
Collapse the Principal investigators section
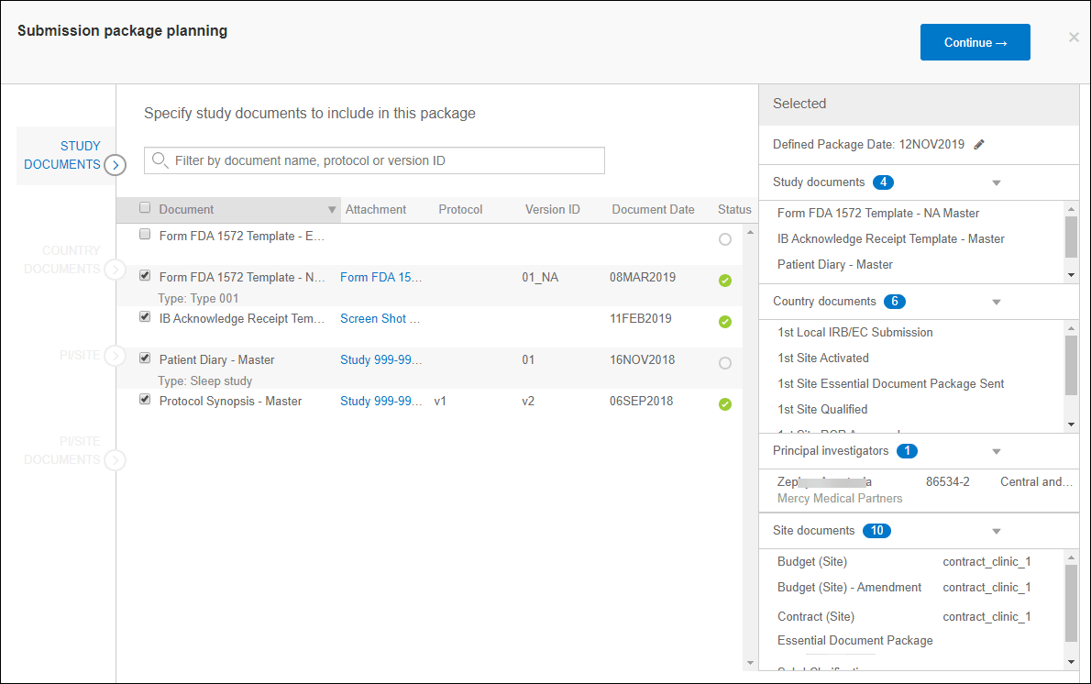click(x=997, y=450)
